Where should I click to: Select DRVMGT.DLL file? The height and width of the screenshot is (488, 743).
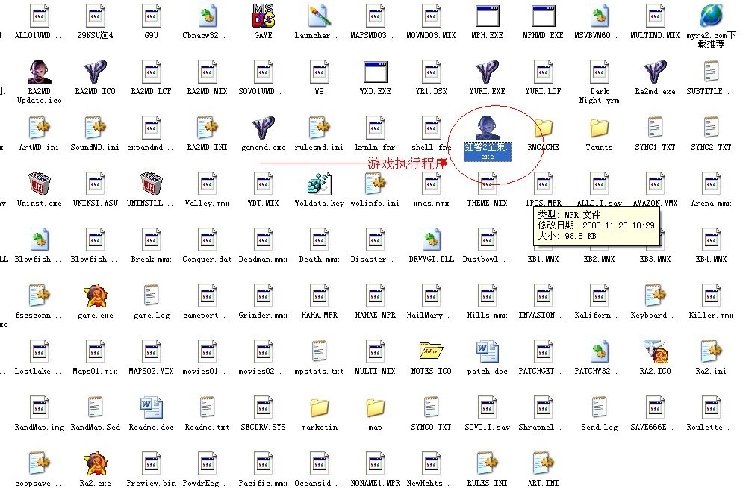pos(431,240)
